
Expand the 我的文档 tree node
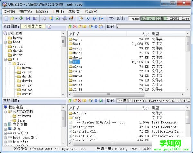click(x=5, y=125)
